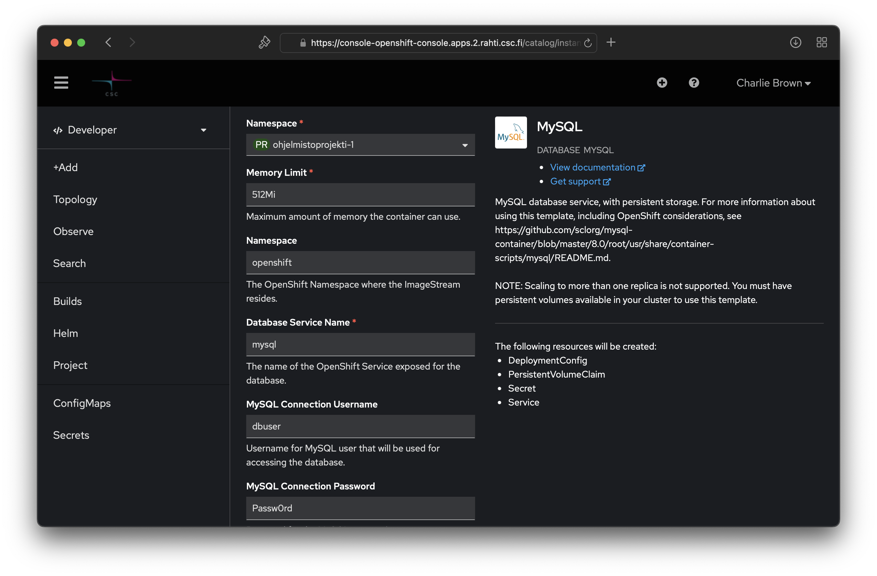Open the browser downloads icon
The height and width of the screenshot is (576, 877).
[x=795, y=42]
